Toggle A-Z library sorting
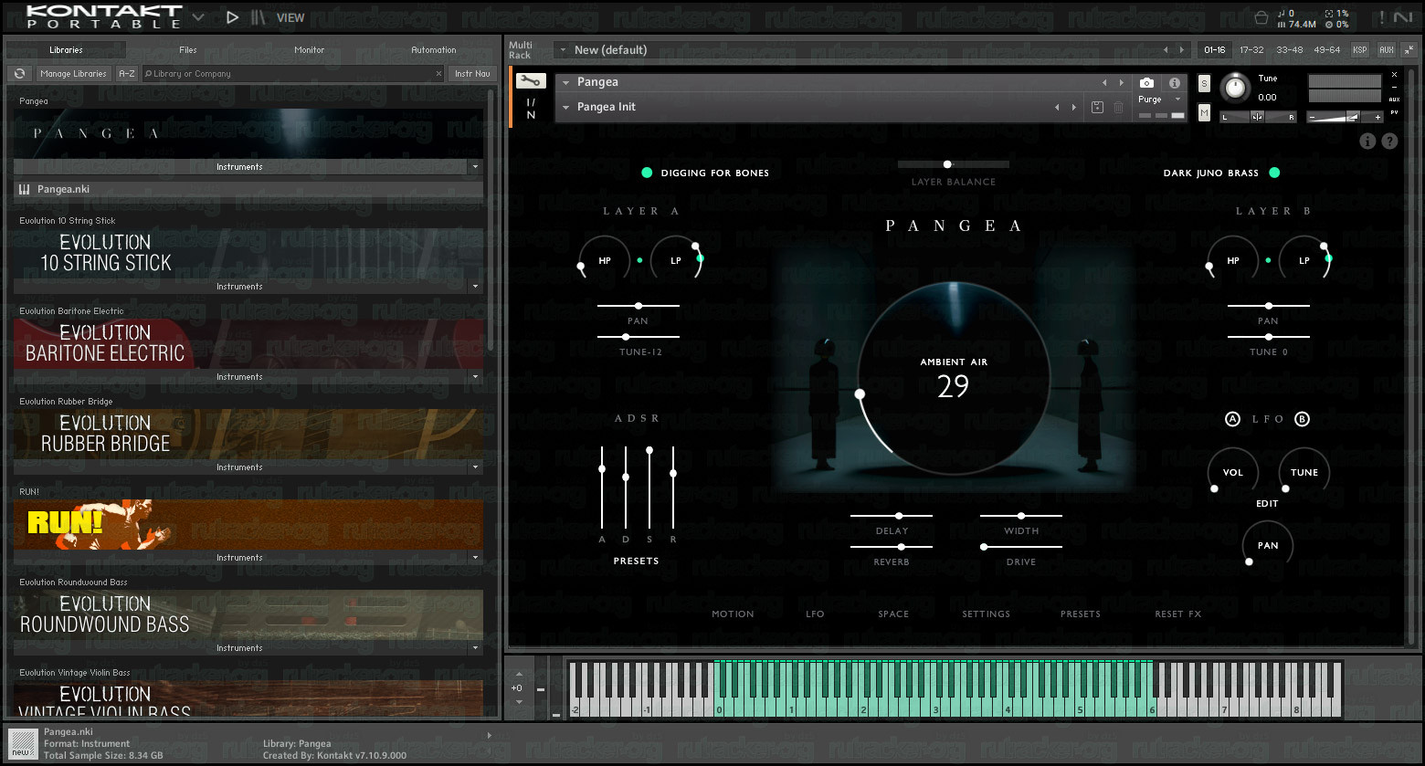Viewport: 1425px width, 766px height. 127,74
